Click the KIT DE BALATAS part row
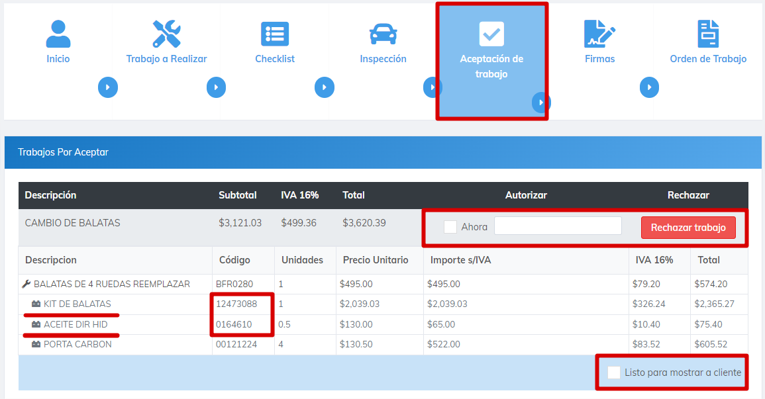Screen dimensions: 765x399 tap(77, 304)
